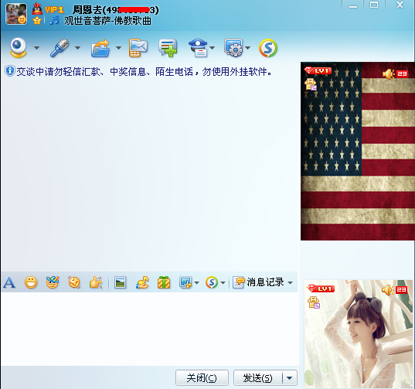415x389 pixels.
Task: Open the emoticon smiley picker
Action: tap(31, 282)
